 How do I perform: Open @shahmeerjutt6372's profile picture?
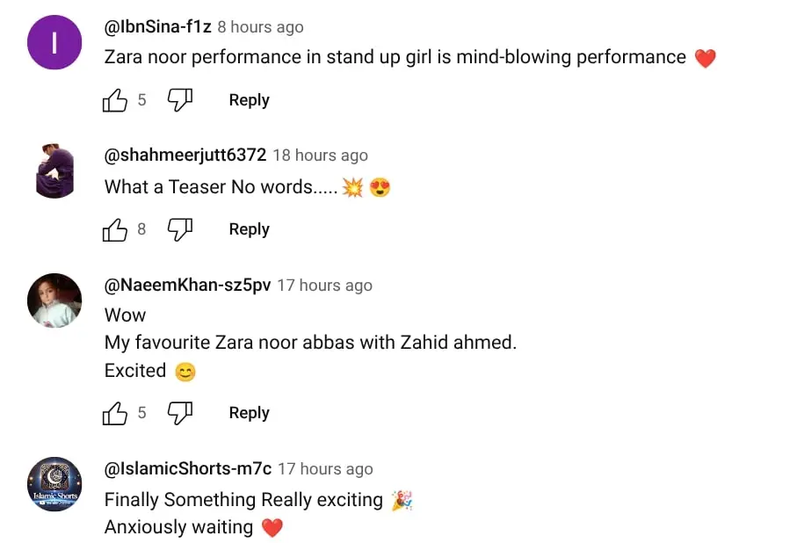54,171
